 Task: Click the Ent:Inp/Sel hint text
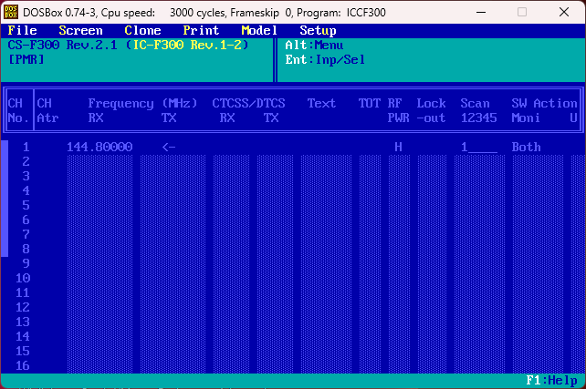[325, 60]
